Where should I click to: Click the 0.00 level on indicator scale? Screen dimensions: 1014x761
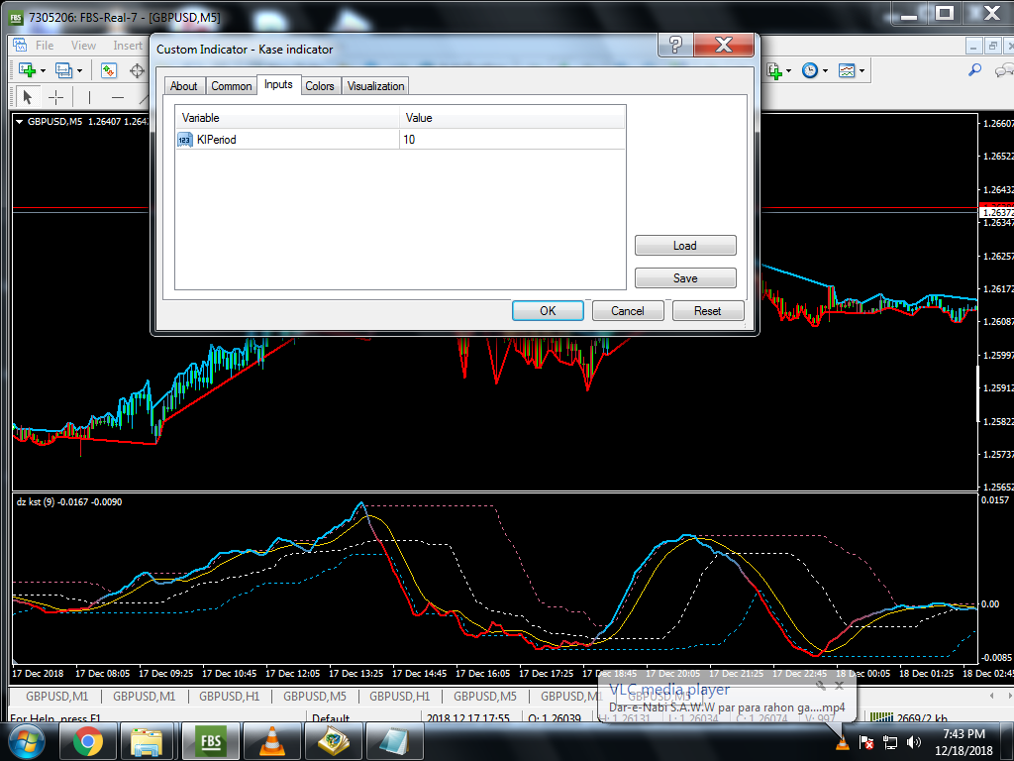[x=990, y=604]
